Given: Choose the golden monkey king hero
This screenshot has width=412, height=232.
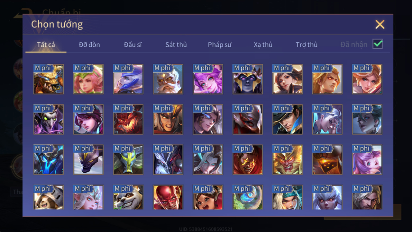Looking at the screenshot, I should point(287,159).
